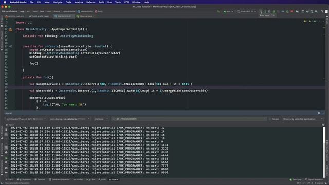Click the override gutter icon beside onCreate
Viewport: 329px width, 185px height.
(10, 46)
